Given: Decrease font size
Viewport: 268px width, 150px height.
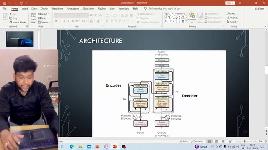Looking at the screenshot, I should point(96,15).
